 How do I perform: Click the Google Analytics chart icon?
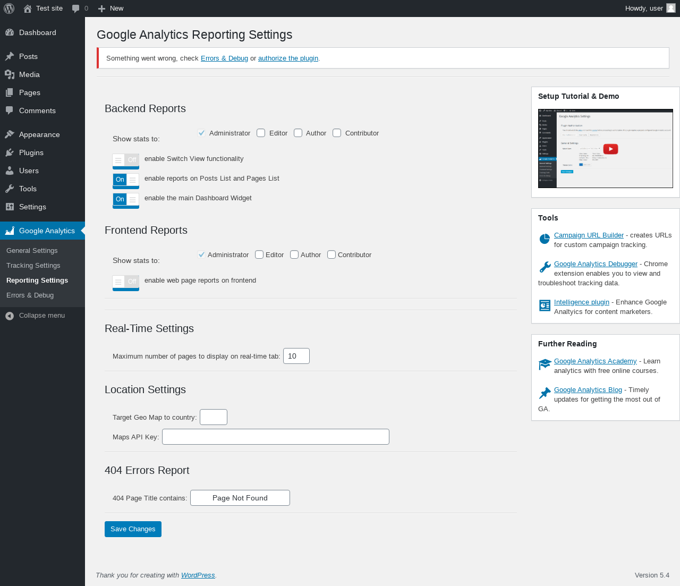pos(10,231)
